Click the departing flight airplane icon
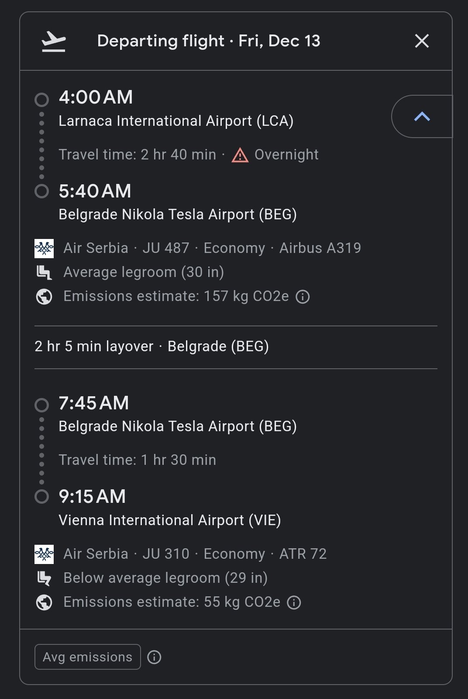This screenshot has width=468, height=699. (x=54, y=42)
